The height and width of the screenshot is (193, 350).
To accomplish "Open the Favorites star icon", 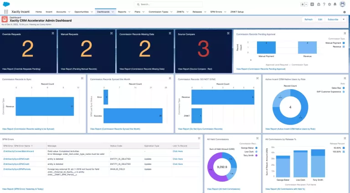I will [303, 4].
